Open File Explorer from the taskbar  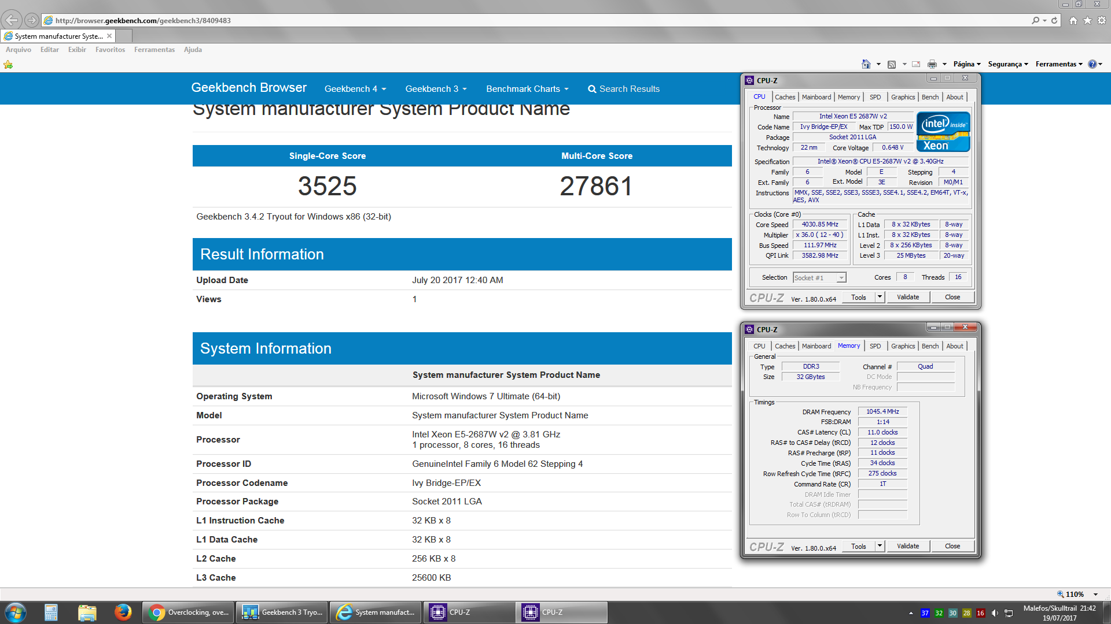tap(87, 612)
